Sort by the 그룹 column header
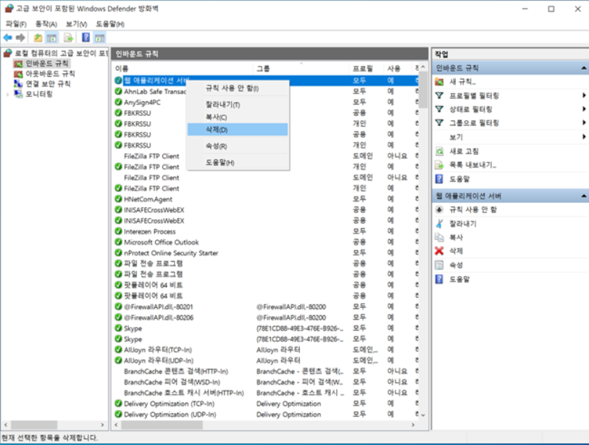Screen dimensions: 589x445 pyautogui.click(x=301, y=68)
